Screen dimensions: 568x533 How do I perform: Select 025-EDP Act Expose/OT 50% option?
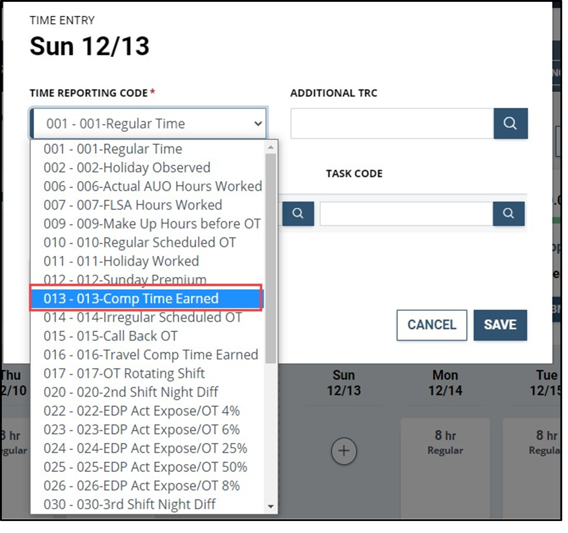[x=146, y=467]
